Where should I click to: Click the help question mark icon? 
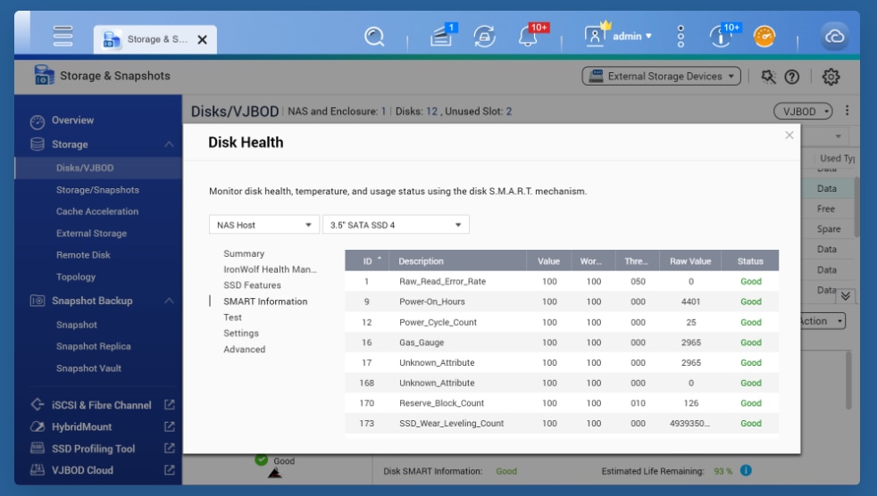[791, 77]
